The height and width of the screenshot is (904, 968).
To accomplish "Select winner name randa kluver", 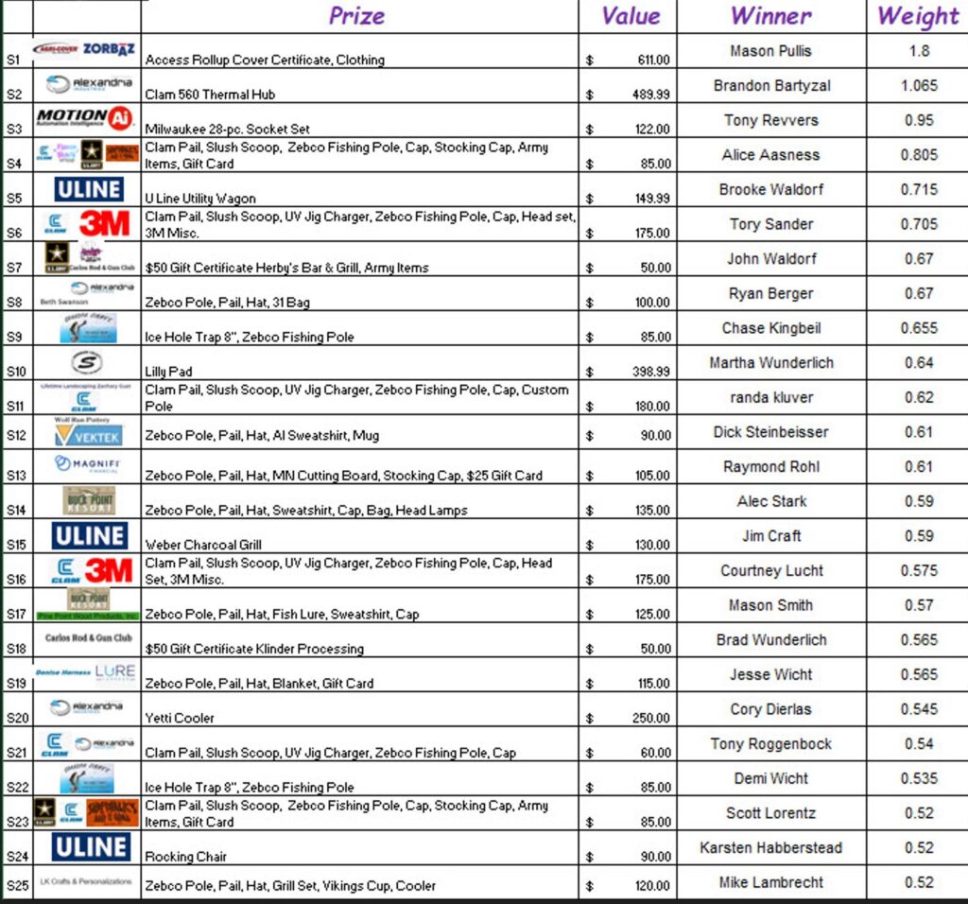I will point(771,398).
